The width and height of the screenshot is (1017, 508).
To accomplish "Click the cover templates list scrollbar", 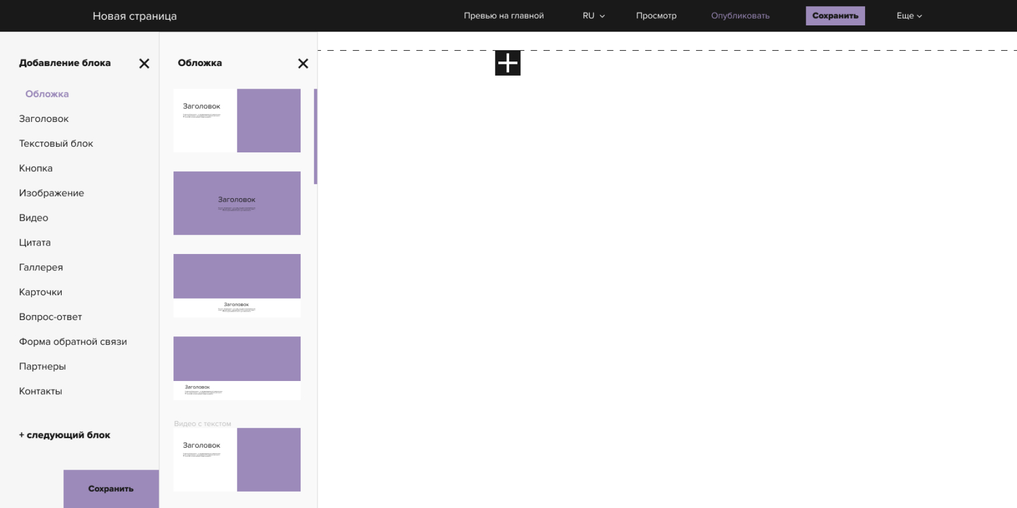I will [x=315, y=136].
